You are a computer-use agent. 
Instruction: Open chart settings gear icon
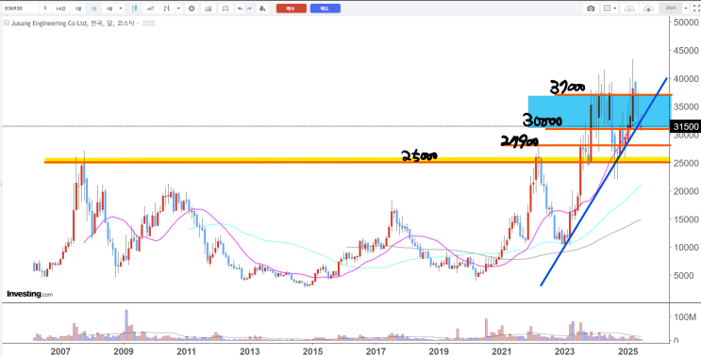coord(192,8)
